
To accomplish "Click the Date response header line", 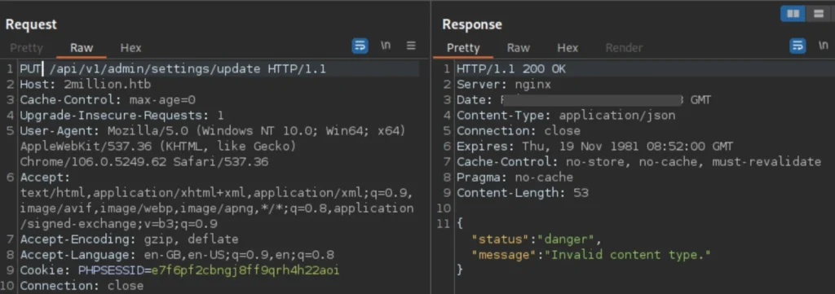I will [584, 100].
